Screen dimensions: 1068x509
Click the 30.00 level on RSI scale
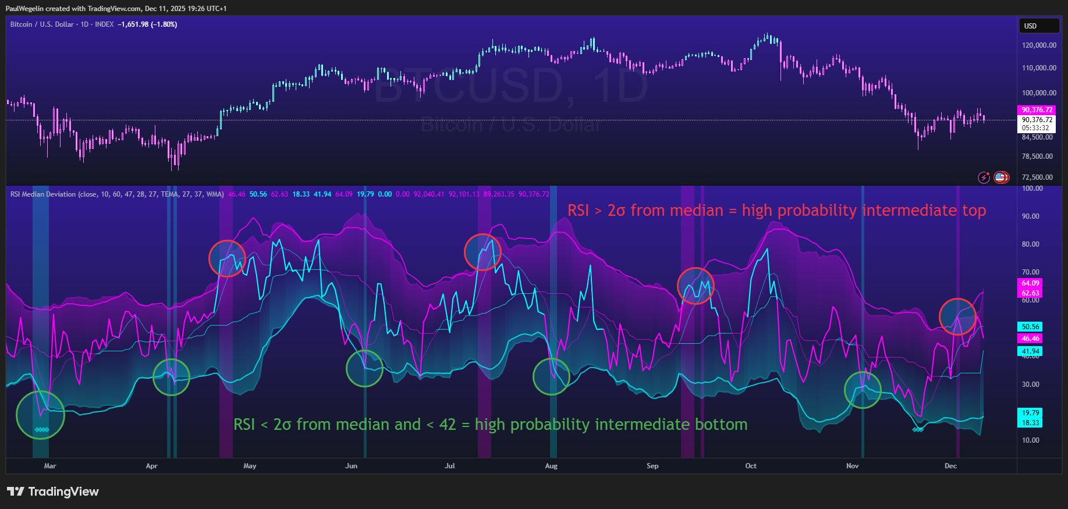point(1030,385)
